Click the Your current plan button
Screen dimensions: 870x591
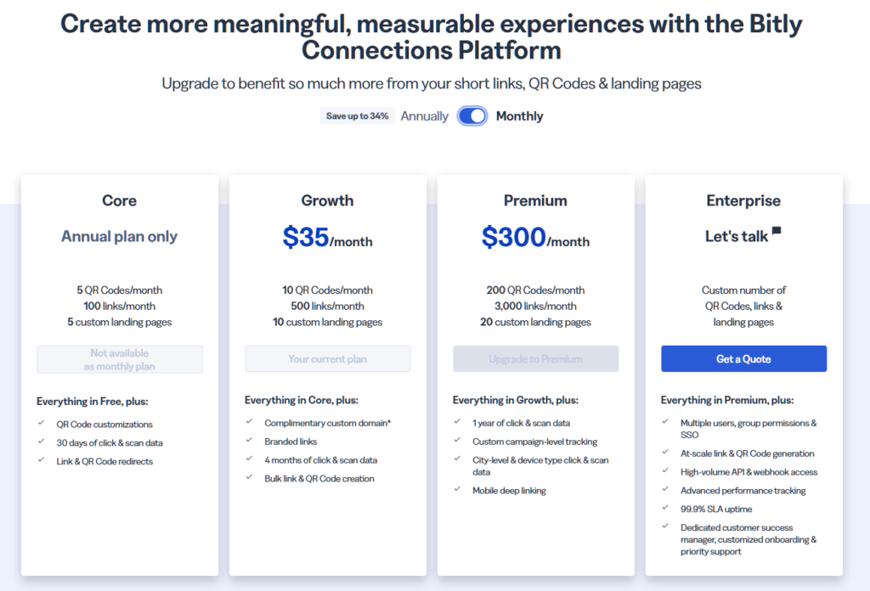pos(327,359)
